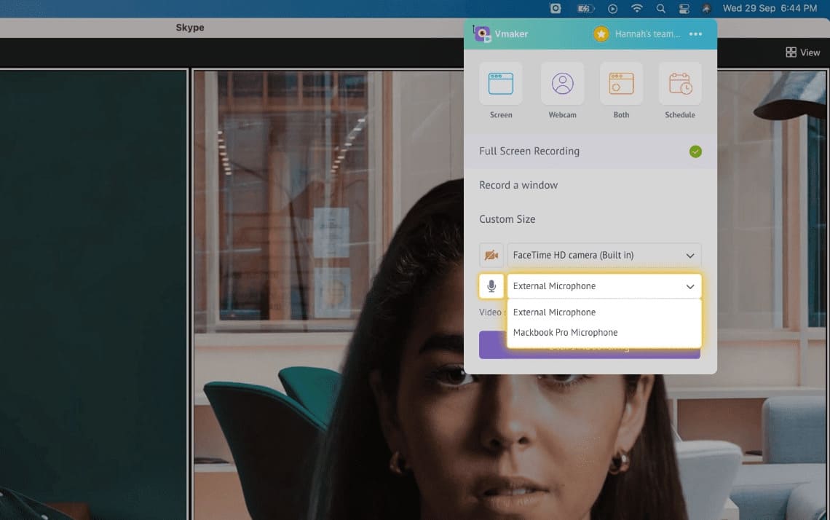
Task: Select the Both screen and webcam icon
Action: [x=621, y=84]
